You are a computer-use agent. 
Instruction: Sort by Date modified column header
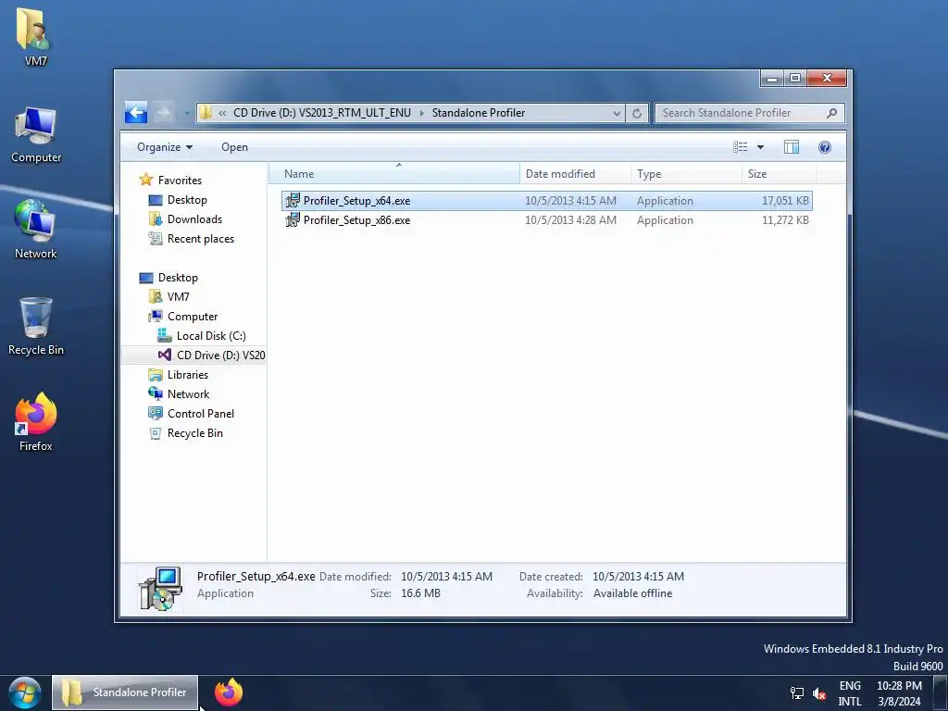point(575,173)
